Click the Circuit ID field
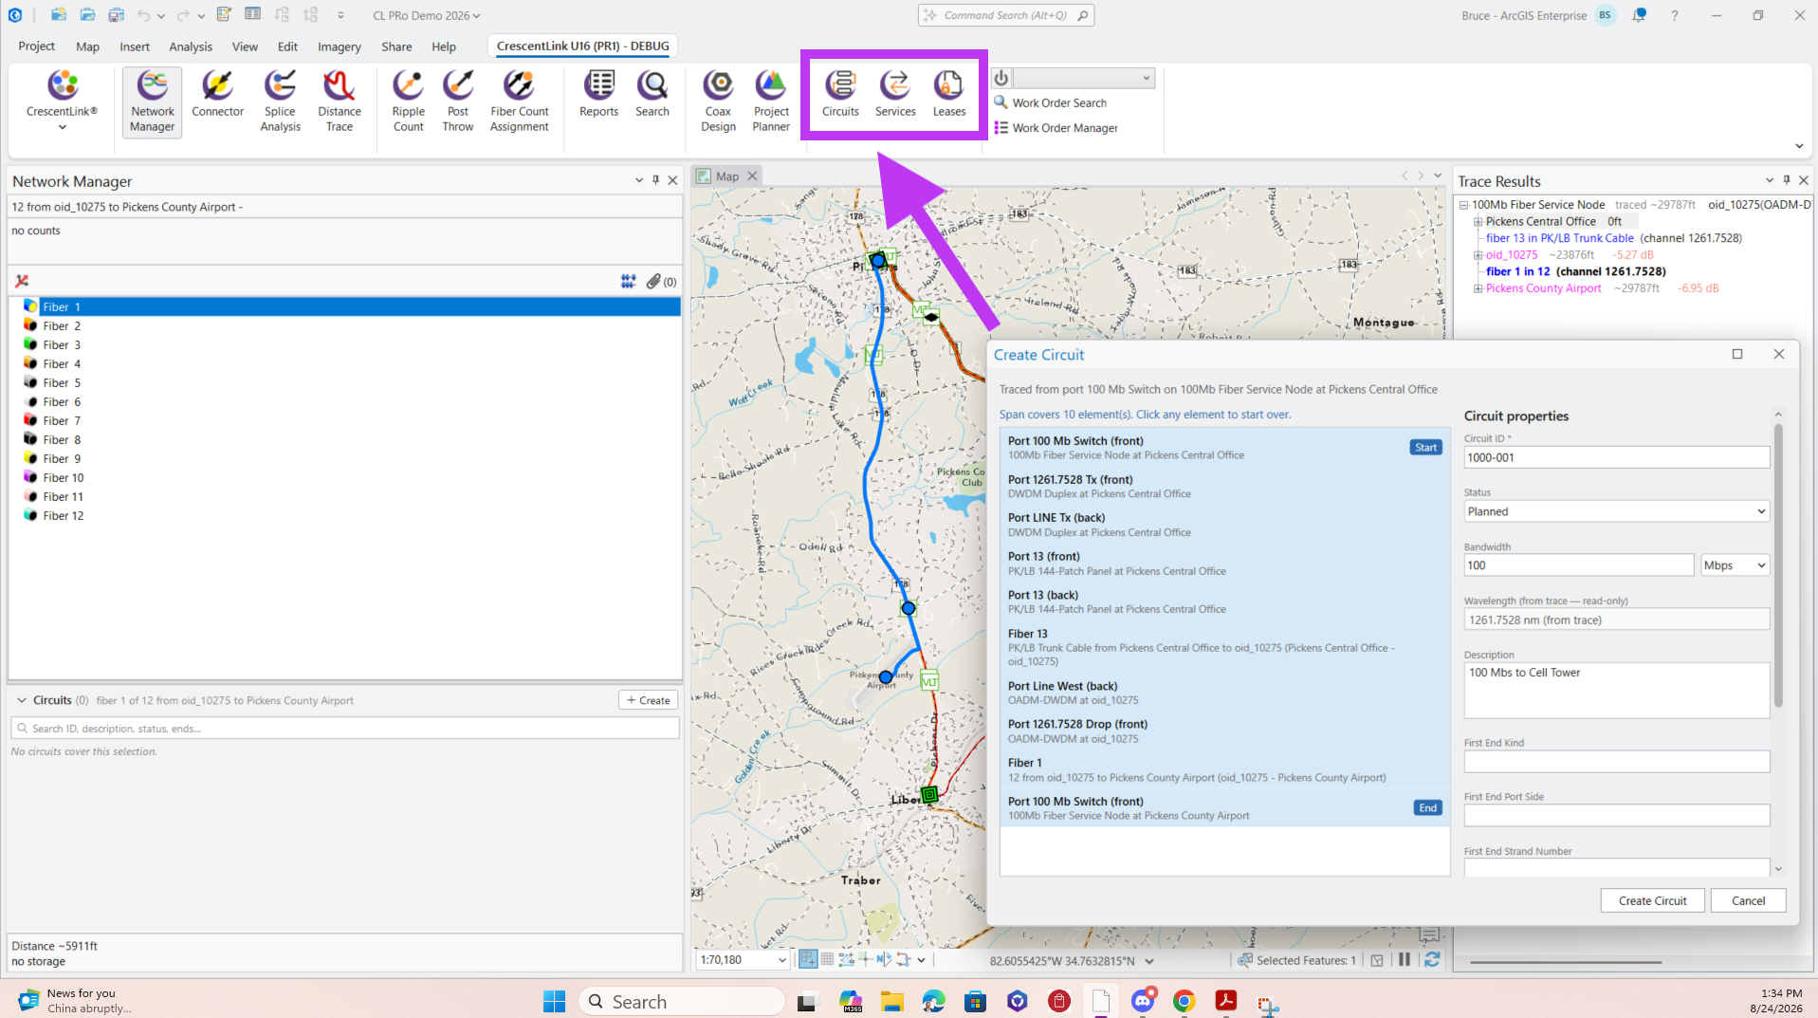Viewport: 1818px width, 1018px height. [1616, 457]
